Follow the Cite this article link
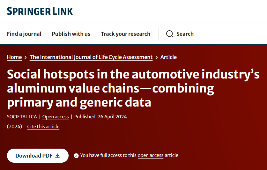This screenshot has height=170, width=267. click(x=43, y=127)
